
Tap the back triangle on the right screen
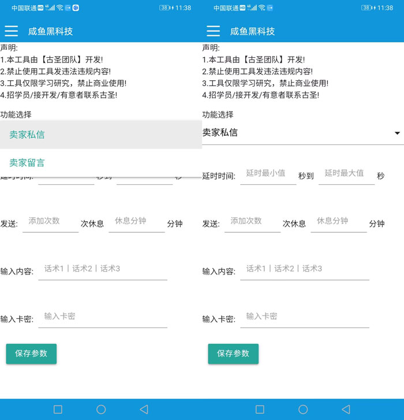pyautogui.click(x=346, y=409)
